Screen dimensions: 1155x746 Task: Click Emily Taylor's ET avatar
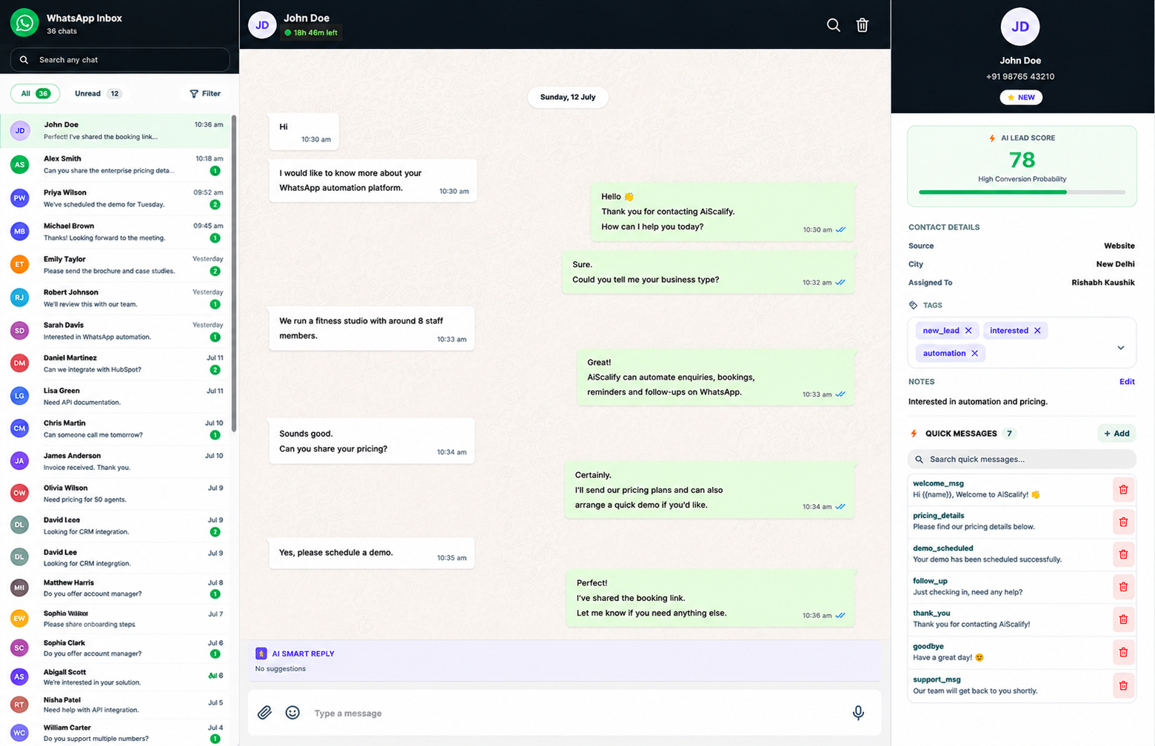click(x=20, y=264)
